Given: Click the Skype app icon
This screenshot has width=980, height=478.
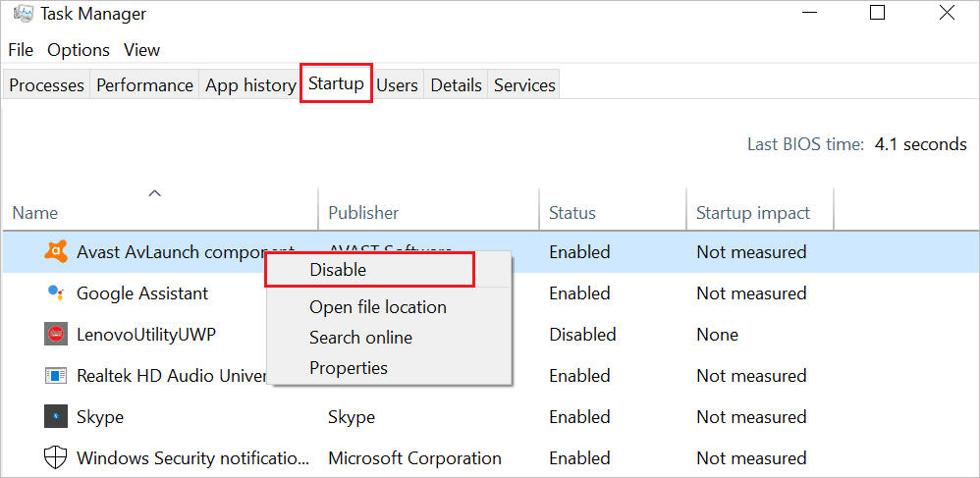Looking at the screenshot, I should click(x=56, y=417).
